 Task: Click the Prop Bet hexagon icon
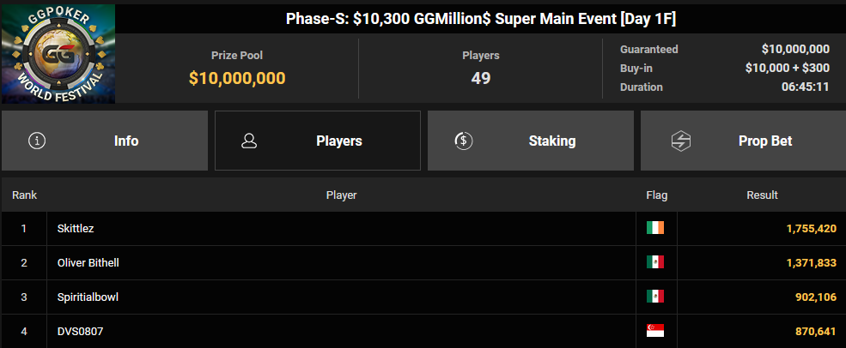click(x=681, y=141)
